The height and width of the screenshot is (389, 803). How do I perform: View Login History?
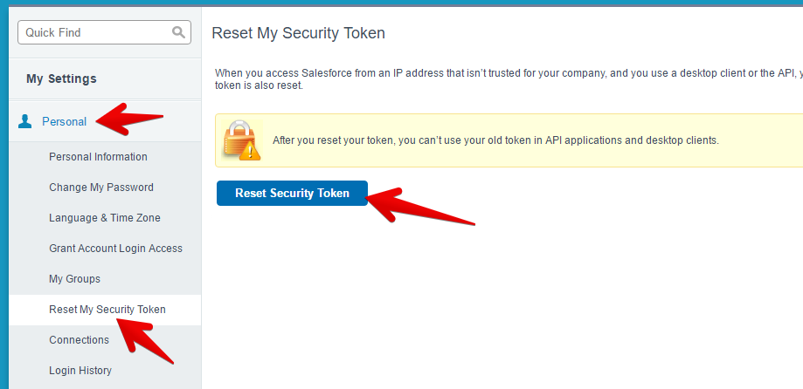coord(80,371)
